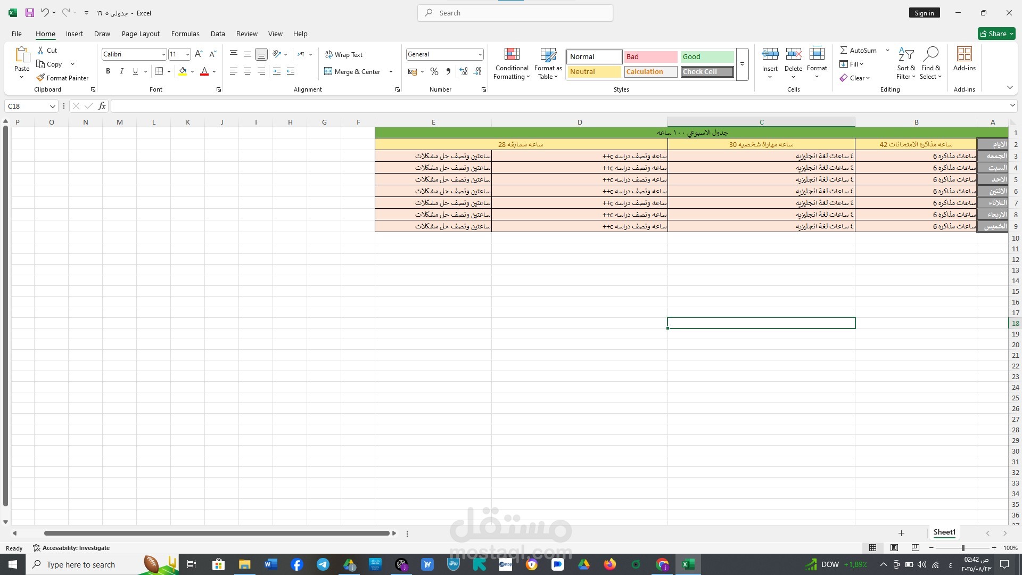
Task: Click the Format Painter brush icon
Action: (x=40, y=78)
